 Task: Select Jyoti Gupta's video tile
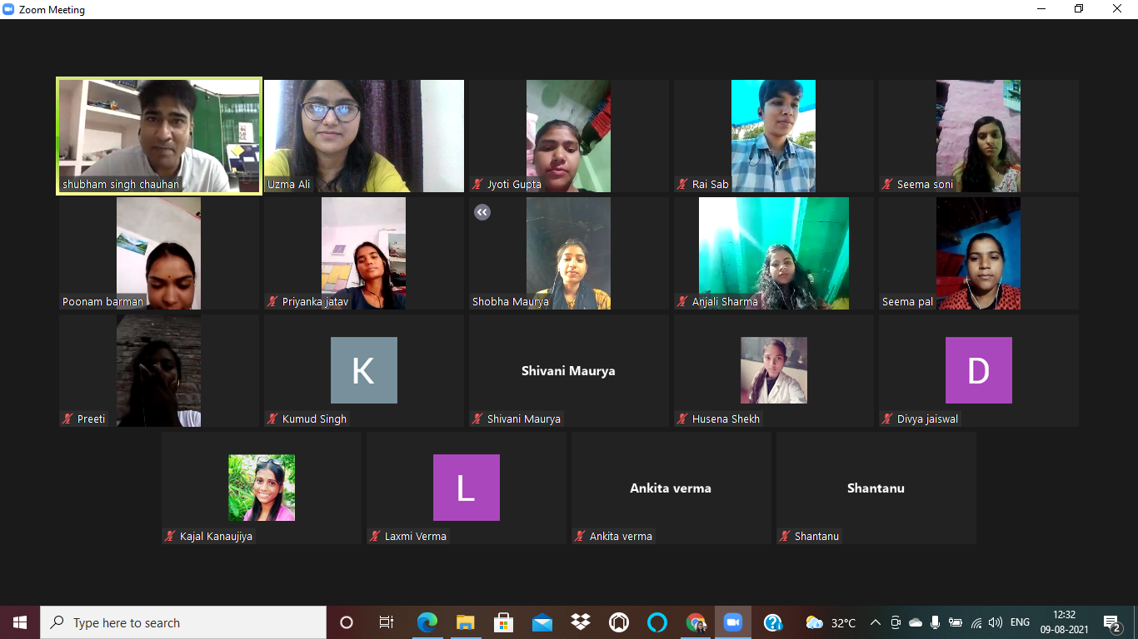click(x=569, y=136)
